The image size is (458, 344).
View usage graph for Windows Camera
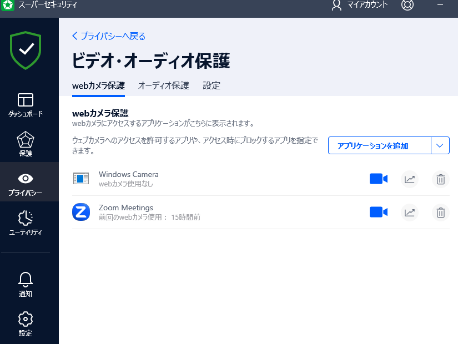pyautogui.click(x=409, y=179)
